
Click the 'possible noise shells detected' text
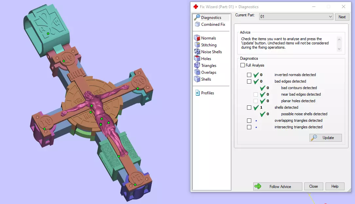[x=304, y=114]
